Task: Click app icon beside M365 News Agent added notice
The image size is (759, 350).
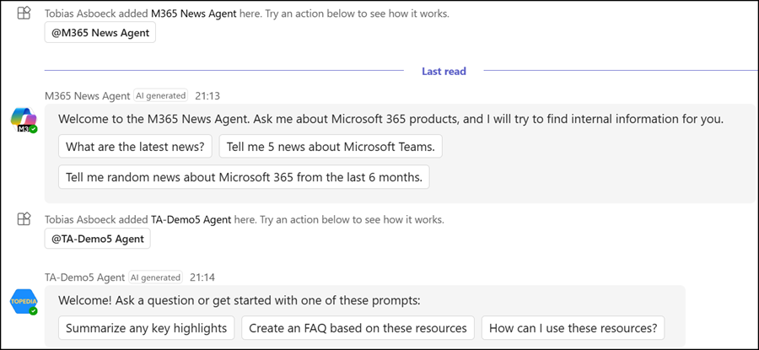Action: coord(24,13)
